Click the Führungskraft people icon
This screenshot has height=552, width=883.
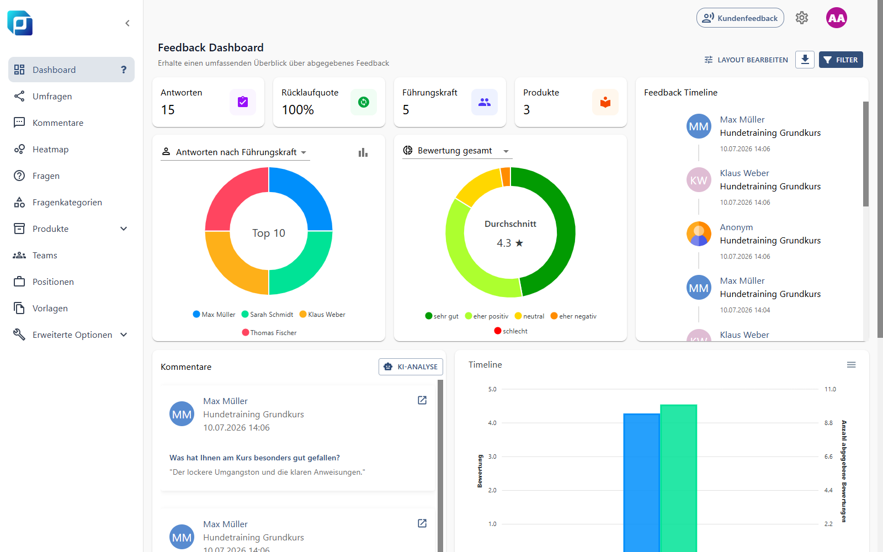point(485,102)
